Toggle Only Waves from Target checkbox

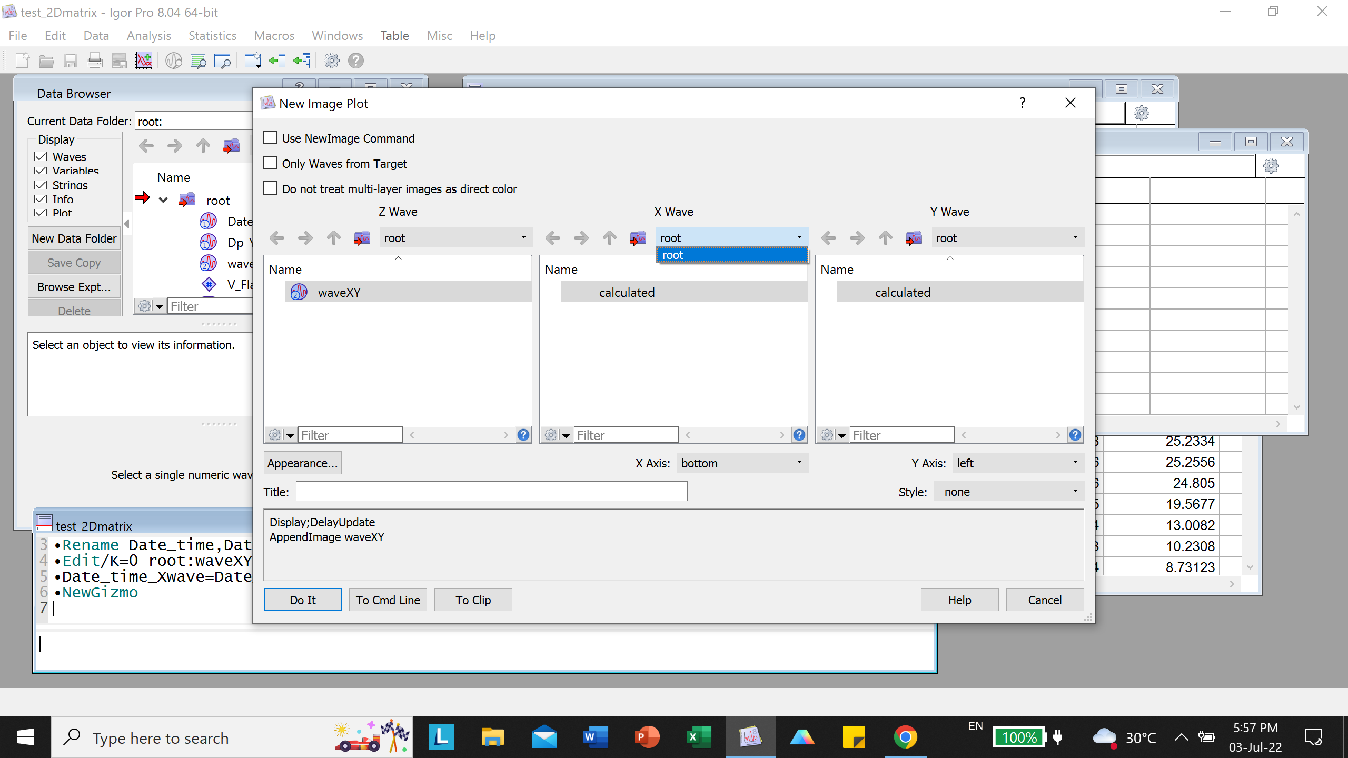click(270, 163)
